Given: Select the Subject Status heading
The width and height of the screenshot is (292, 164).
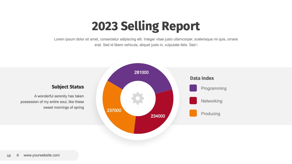Looking at the screenshot, I should coord(68,87).
